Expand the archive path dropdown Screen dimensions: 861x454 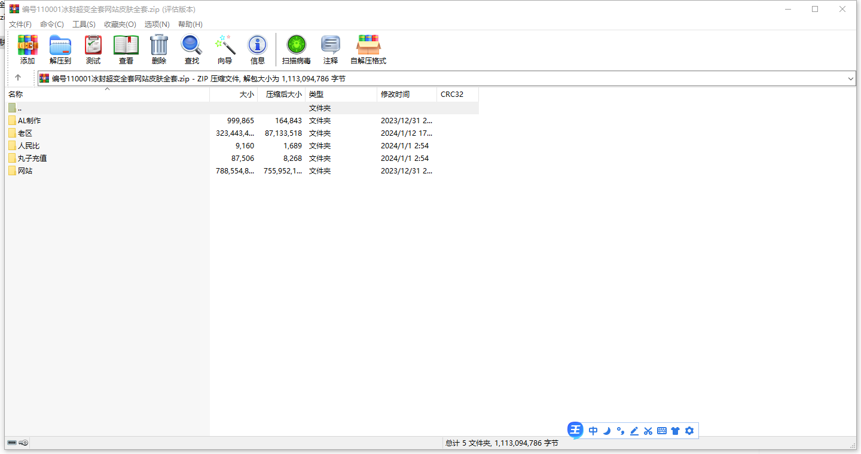(x=850, y=78)
